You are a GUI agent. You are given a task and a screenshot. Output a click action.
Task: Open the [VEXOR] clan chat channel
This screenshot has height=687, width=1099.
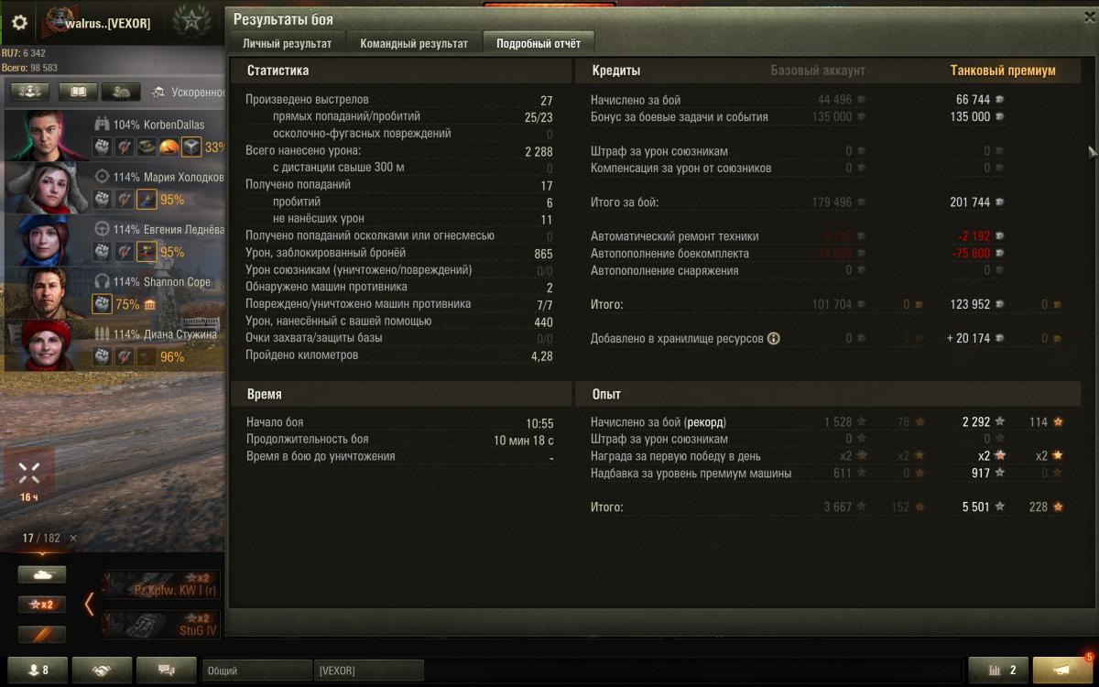[x=368, y=671]
